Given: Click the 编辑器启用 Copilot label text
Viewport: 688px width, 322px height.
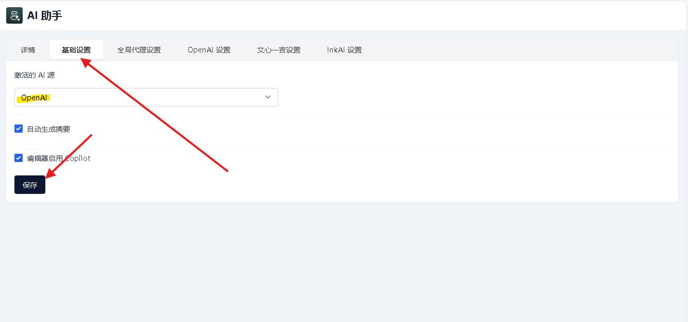Looking at the screenshot, I should click(x=59, y=158).
